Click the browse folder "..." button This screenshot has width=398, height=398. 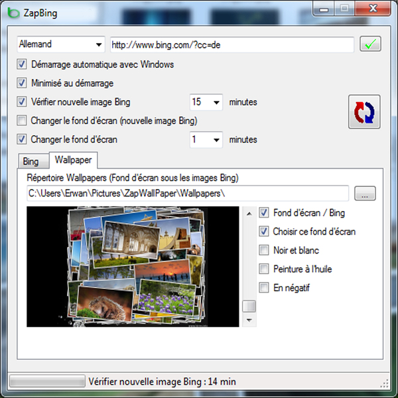click(x=365, y=194)
